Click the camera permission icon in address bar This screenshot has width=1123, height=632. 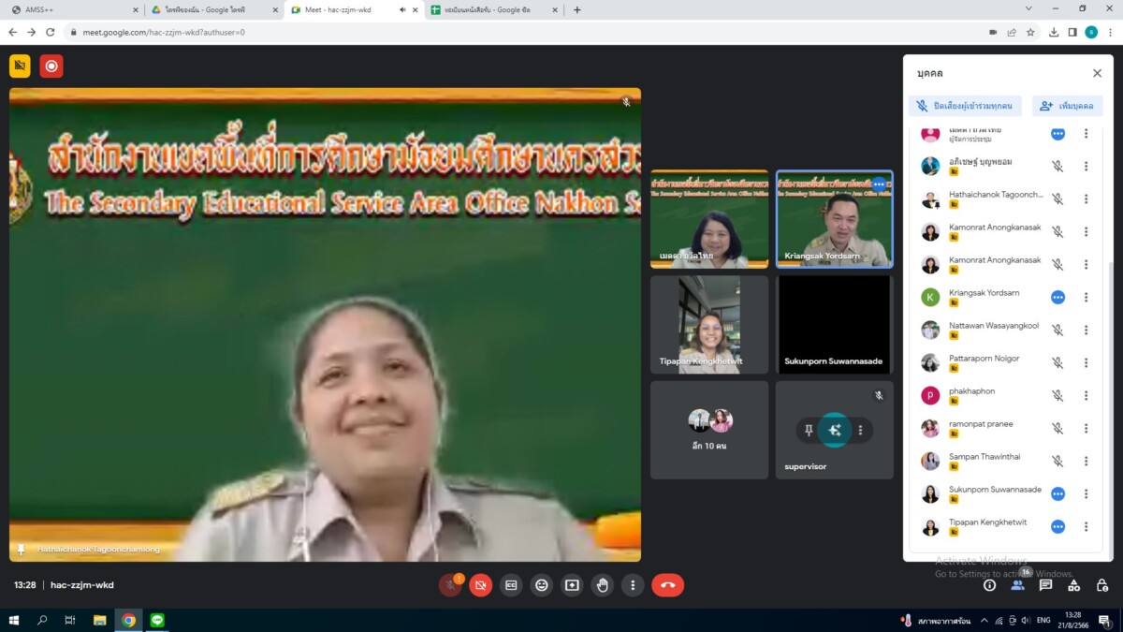[993, 32]
